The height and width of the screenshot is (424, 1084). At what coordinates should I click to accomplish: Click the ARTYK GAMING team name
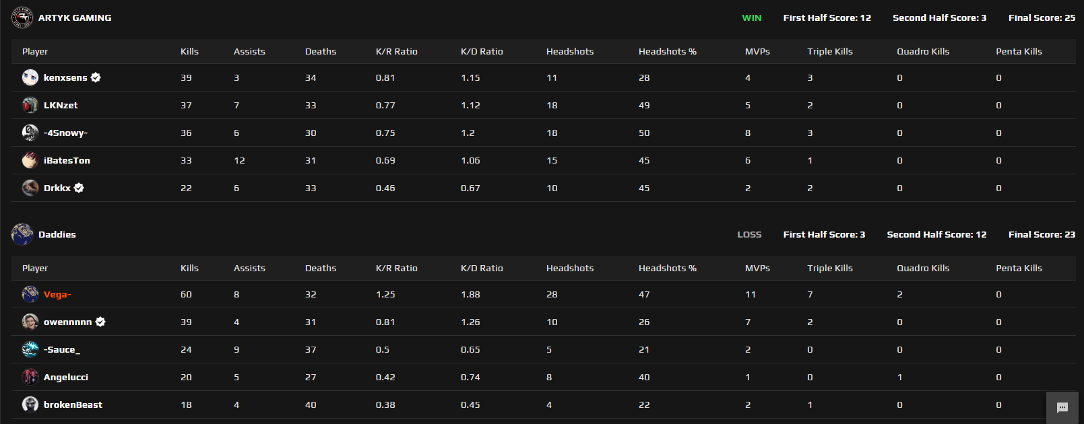[75, 17]
